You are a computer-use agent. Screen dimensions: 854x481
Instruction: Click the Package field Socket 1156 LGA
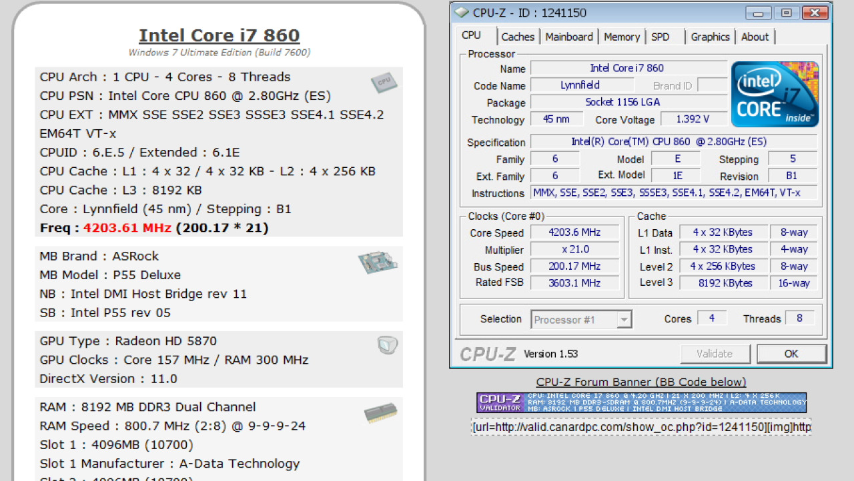click(x=628, y=102)
